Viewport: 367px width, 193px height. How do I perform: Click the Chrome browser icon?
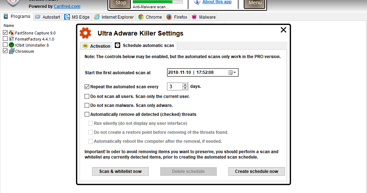pos(140,17)
